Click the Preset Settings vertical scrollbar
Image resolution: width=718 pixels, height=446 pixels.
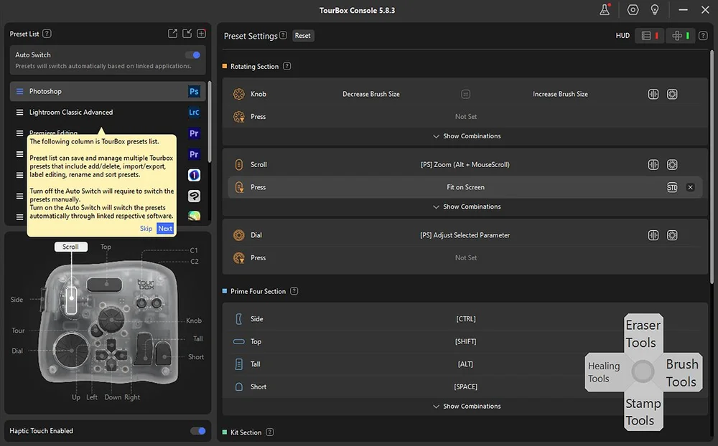click(712, 166)
